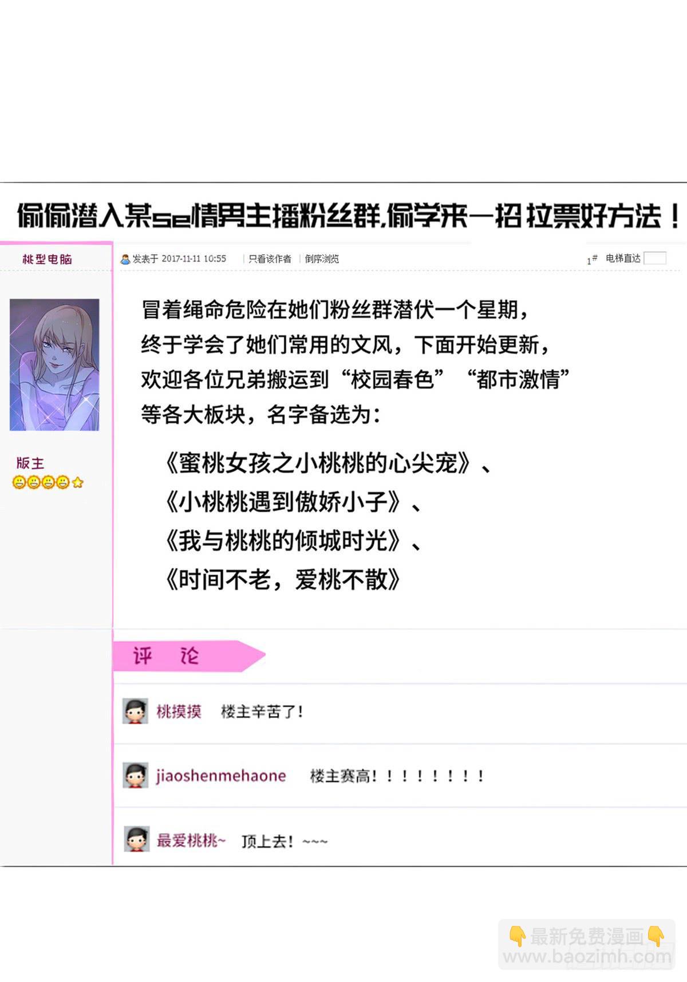This screenshot has width=687, height=982.
Task: Click the 发表于 2017-11-11 post timestamp
Action: 179,259
